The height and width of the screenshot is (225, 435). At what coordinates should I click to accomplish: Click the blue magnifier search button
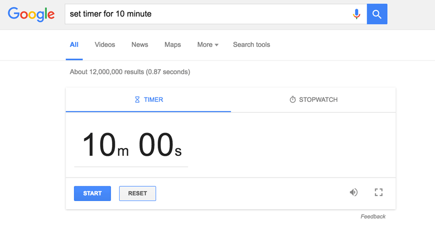click(x=377, y=14)
